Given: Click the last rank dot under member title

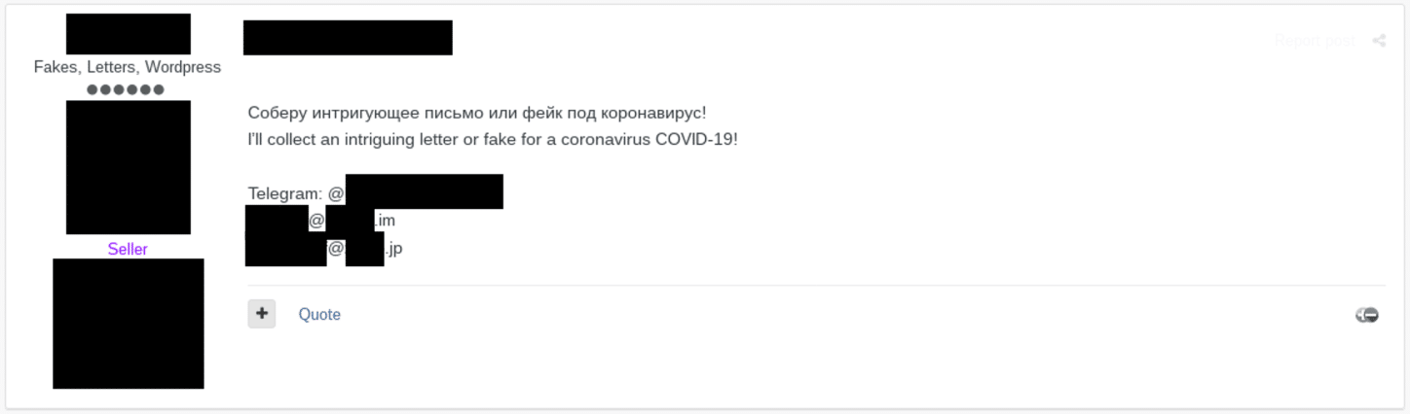Looking at the screenshot, I should (158, 90).
